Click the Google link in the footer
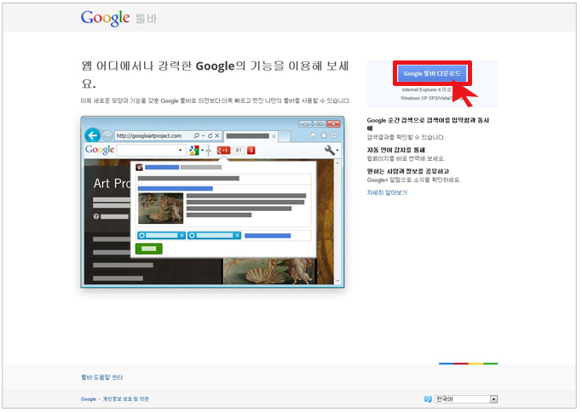 pyautogui.click(x=89, y=399)
